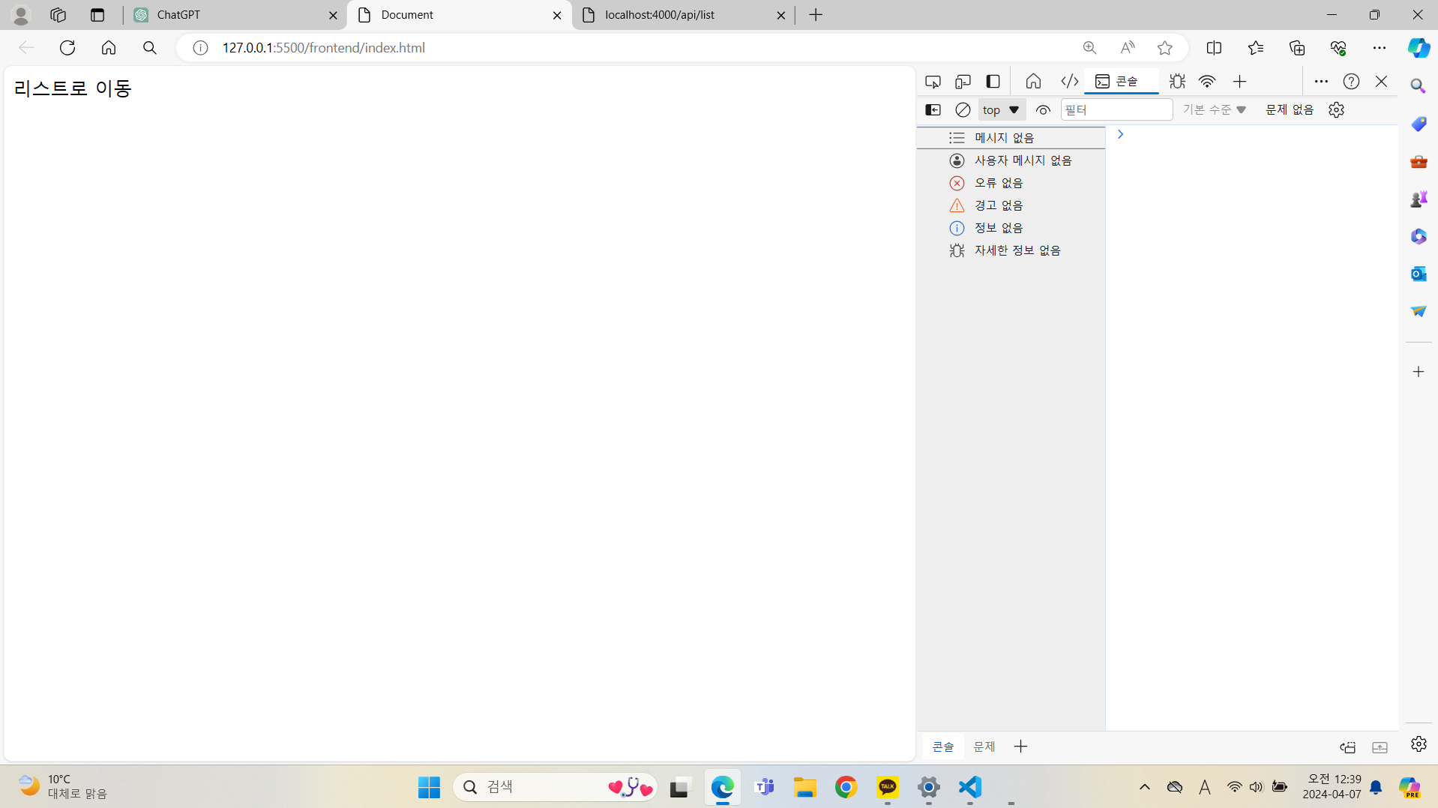Image resolution: width=1438 pixels, height=808 pixels.
Task: Toggle device emulation in DevTools
Action: point(963,82)
